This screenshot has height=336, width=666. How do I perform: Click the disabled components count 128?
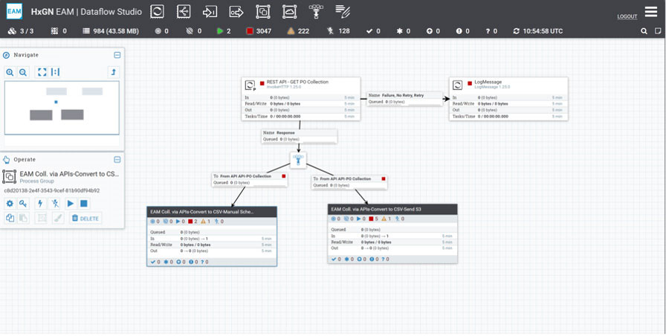[x=338, y=31]
